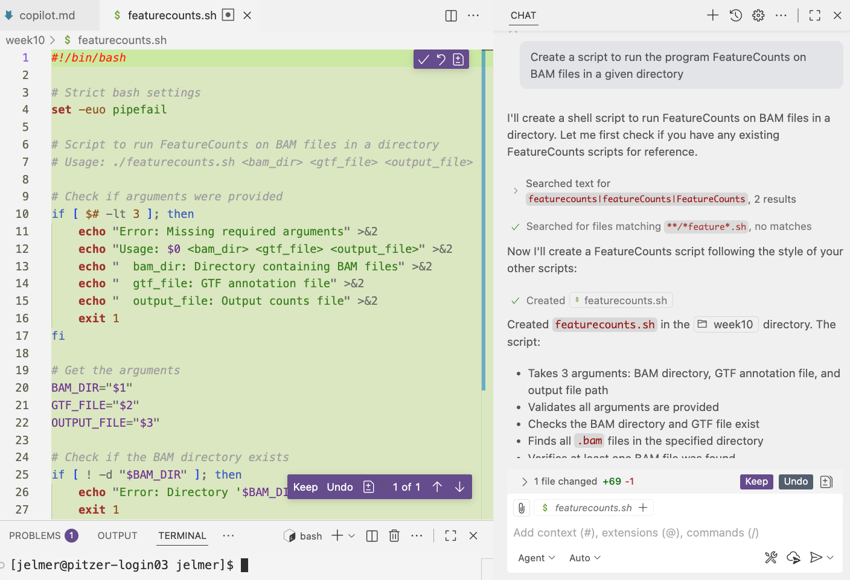This screenshot has height=580, width=850.
Task: Launch a new terminal with the plus icon
Action: [336, 535]
